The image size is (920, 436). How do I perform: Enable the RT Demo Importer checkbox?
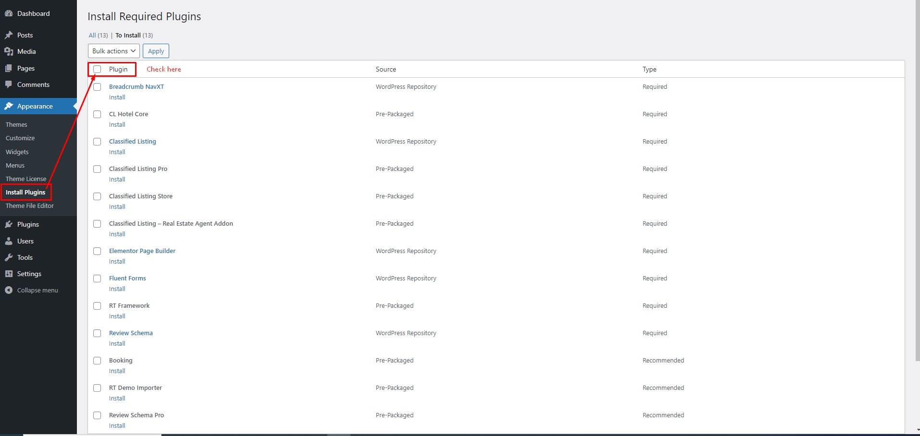click(97, 388)
